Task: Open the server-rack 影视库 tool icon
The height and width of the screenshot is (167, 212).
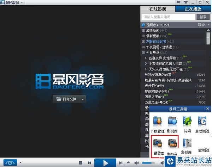Action: [x=187, y=146]
